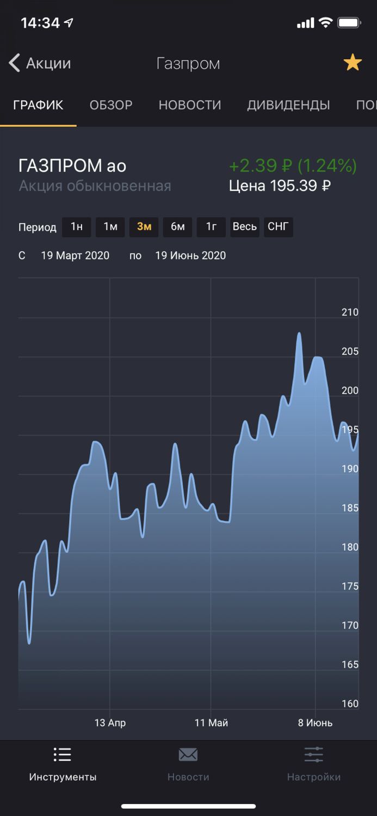Tap the 185 price axis label
This screenshot has width=377, height=816.
point(350,508)
